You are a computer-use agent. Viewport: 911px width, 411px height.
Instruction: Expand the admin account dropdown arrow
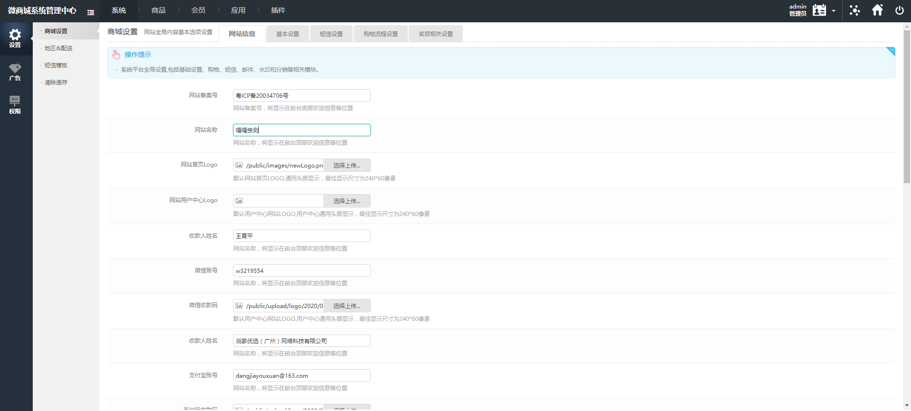(834, 11)
